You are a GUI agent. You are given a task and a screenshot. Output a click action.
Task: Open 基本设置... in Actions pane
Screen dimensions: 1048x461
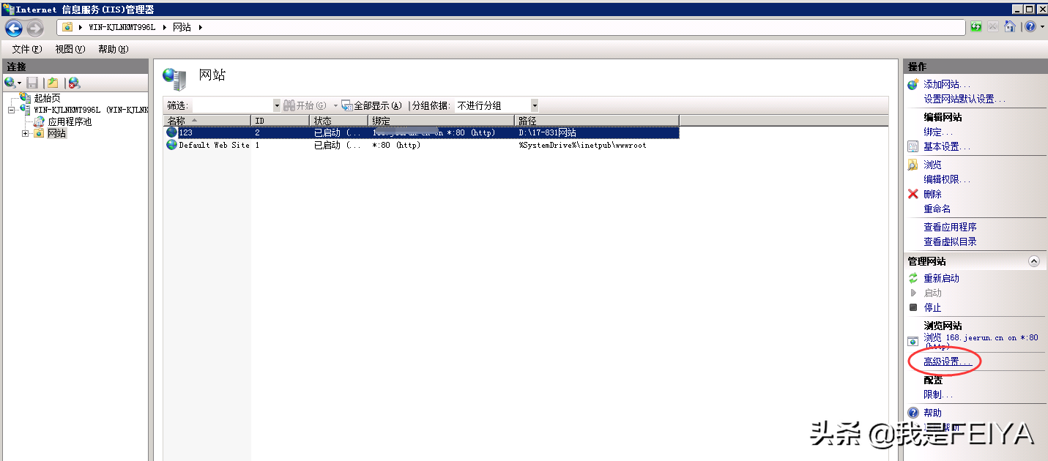[x=946, y=146]
